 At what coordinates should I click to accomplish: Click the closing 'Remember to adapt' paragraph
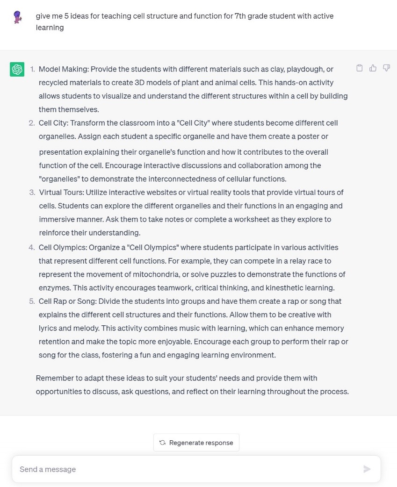(x=192, y=385)
